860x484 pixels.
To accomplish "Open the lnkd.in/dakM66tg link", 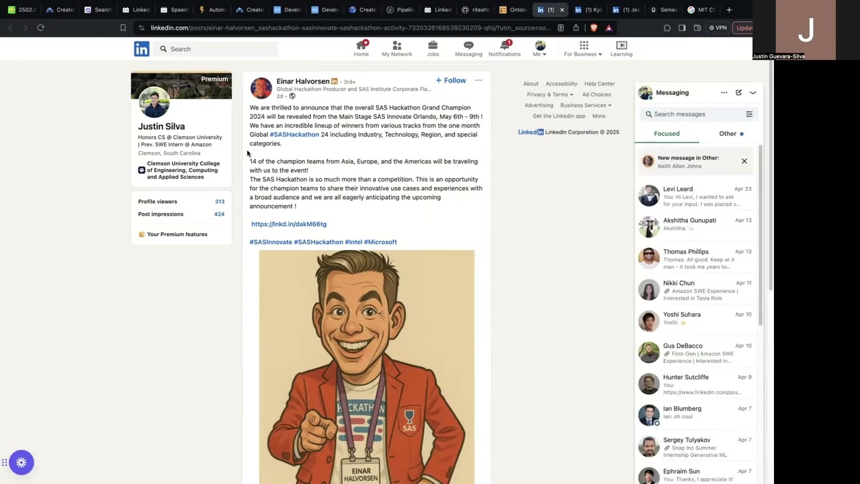I will [x=289, y=224].
